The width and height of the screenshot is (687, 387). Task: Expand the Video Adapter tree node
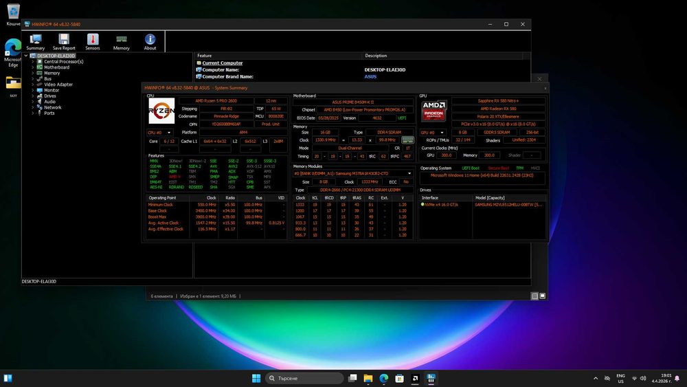pyautogui.click(x=33, y=84)
